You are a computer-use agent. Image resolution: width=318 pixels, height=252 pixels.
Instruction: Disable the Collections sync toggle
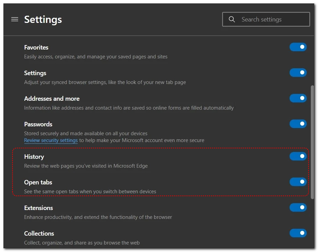[298, 233]
